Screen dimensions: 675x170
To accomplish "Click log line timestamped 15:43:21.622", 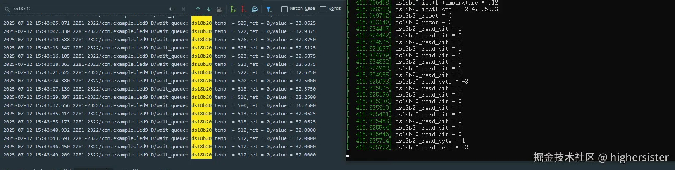I will click(x=160, y=72).
